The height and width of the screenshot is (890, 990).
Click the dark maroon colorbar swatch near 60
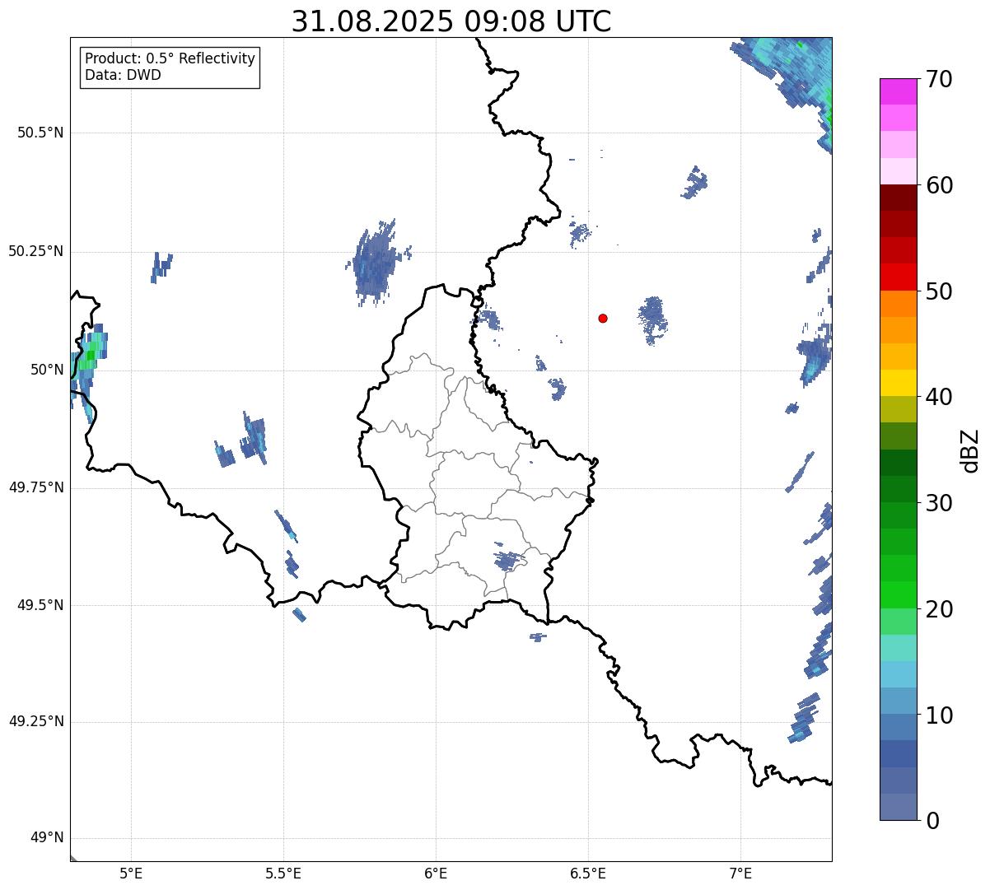(x=899, y=198)
